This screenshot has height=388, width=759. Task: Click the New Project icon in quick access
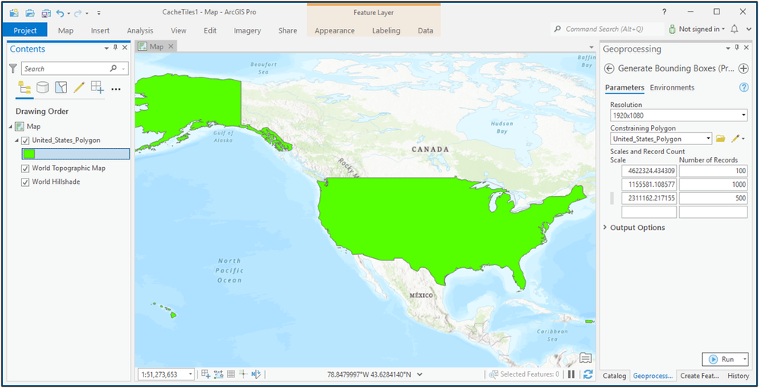[14, 13]
